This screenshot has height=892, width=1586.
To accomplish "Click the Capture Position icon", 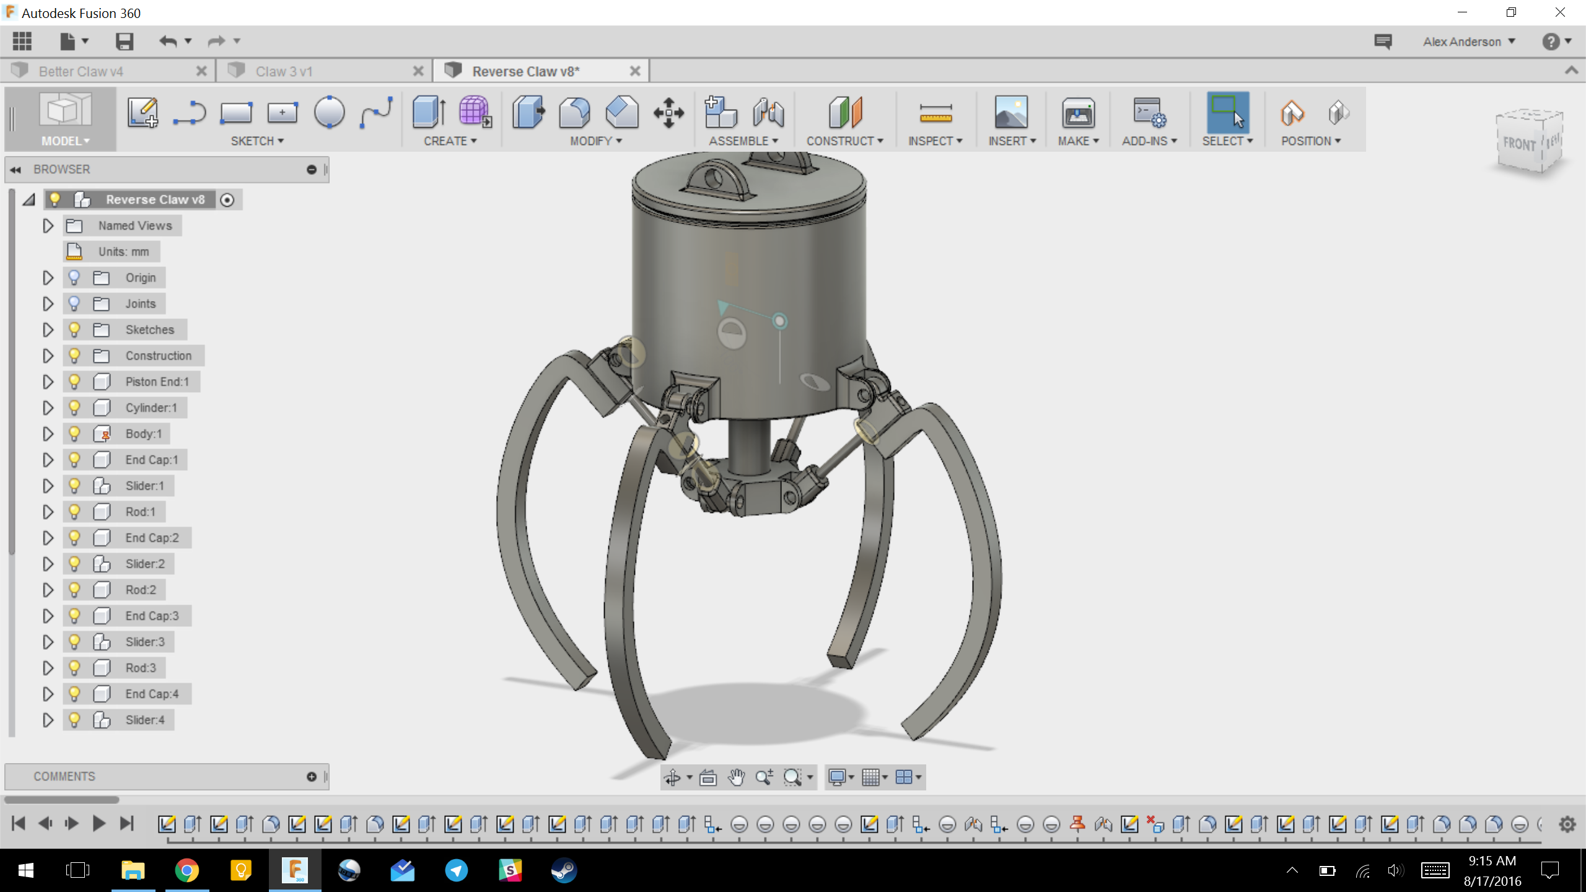I will click(1292, 112).
